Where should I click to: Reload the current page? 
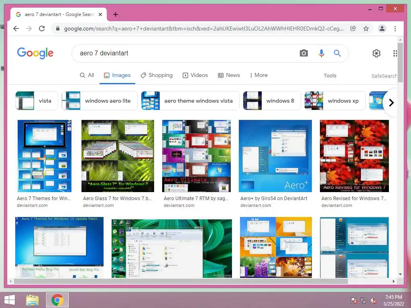point(42,28)
